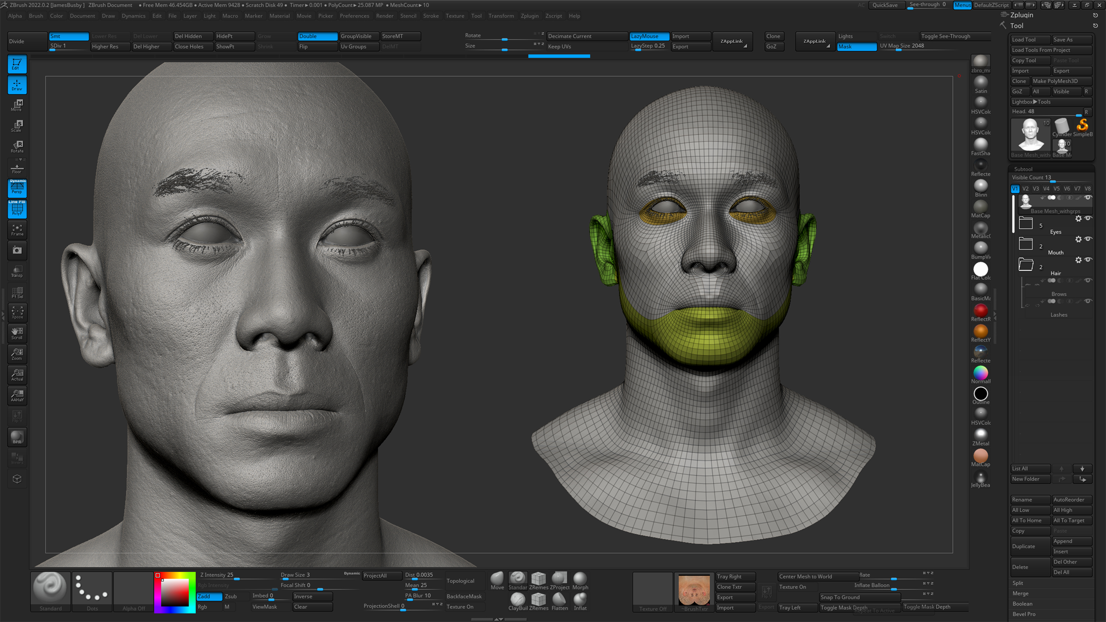Collapse the Hair subtool folder
The image size is (1106, 622).
(1025, 265)
